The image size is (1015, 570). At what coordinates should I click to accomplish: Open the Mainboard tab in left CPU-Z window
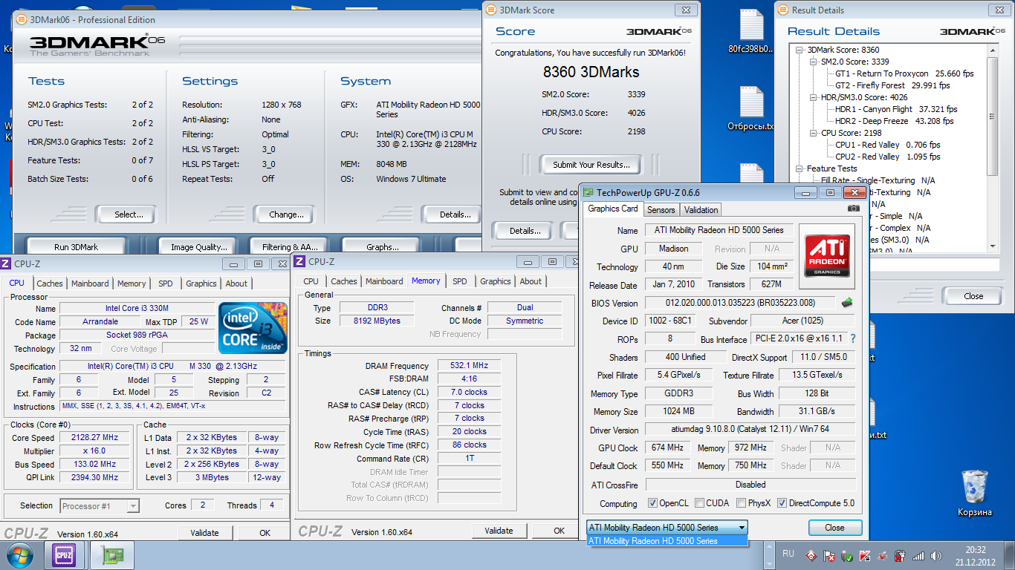[x=90, y=284]
